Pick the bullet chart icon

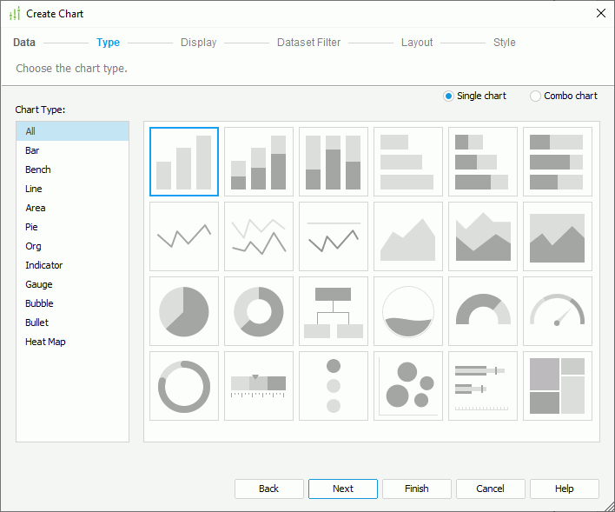tap(482, 386)
